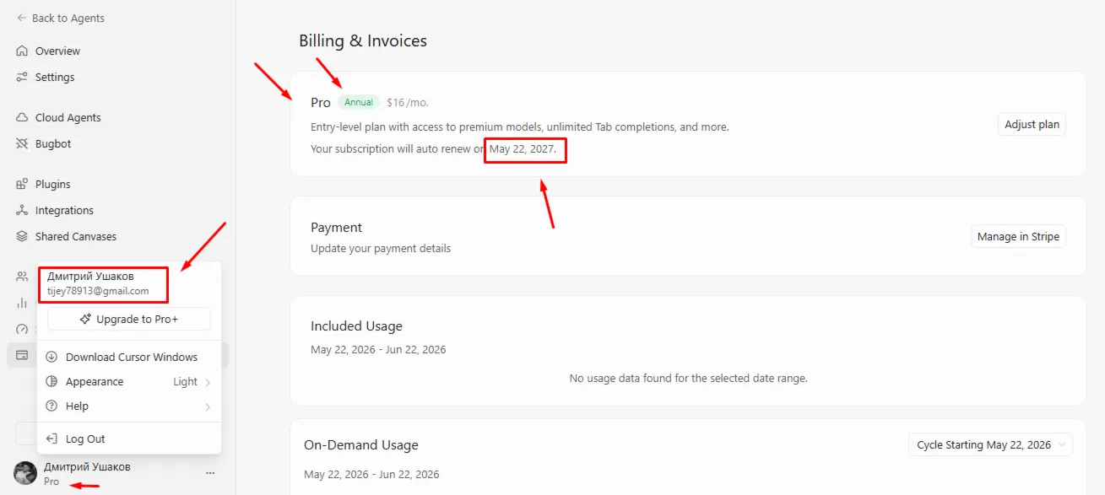The image size is (1105, 495).
Task: Click the Cloud Agents cloud icon
Action: point(22,118)
